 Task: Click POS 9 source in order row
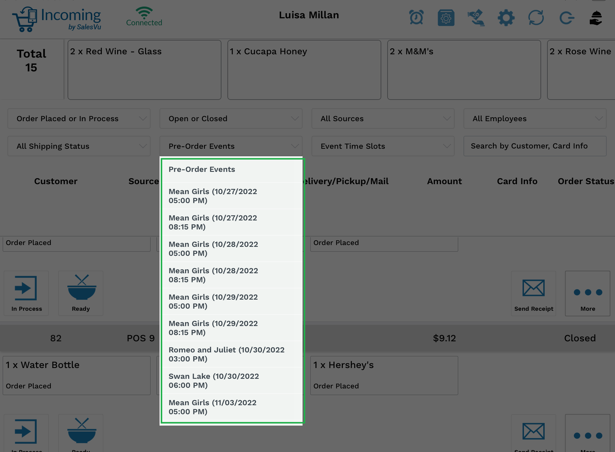click(141, 338)
